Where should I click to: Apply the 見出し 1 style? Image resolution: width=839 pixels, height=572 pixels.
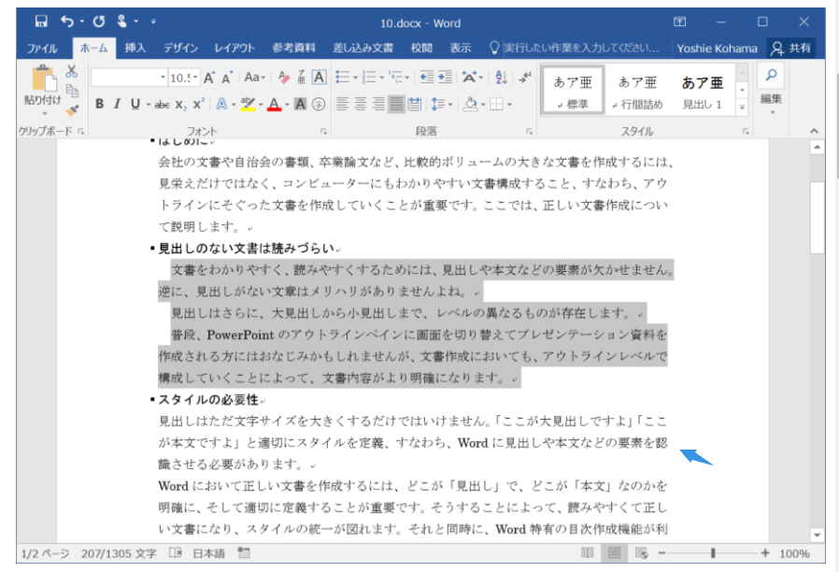coord(702,90)
